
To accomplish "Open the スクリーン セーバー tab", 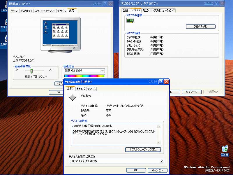I will pos(45,11).
